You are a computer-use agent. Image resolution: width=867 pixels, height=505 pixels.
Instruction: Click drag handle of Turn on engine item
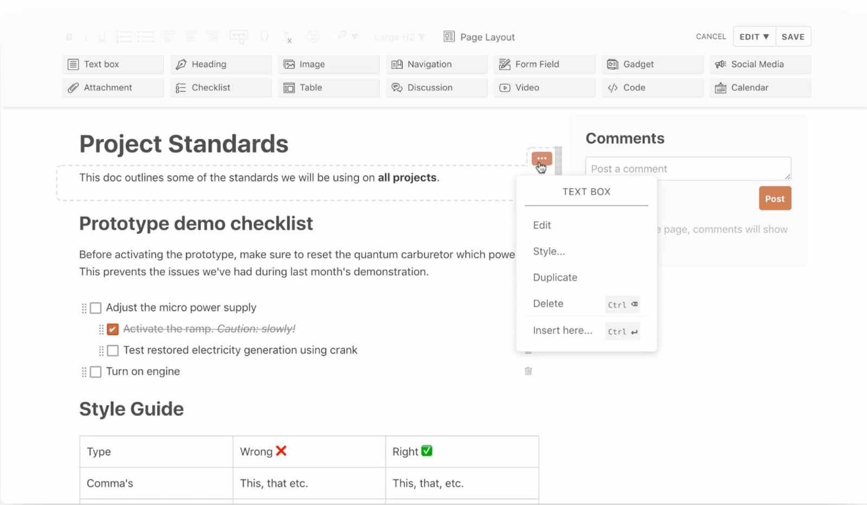tap(84, 372)
